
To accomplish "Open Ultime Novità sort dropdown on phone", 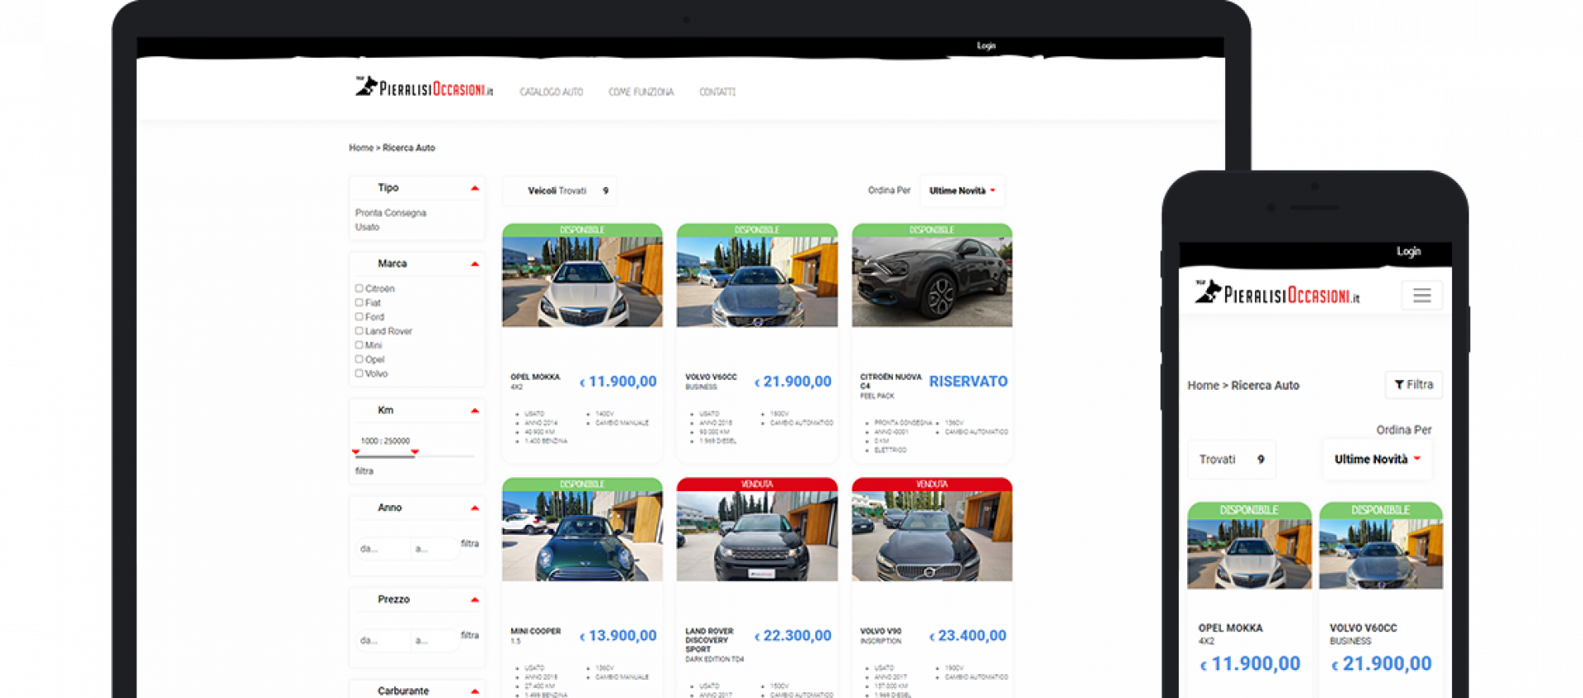I will (x=1377, y=460).
